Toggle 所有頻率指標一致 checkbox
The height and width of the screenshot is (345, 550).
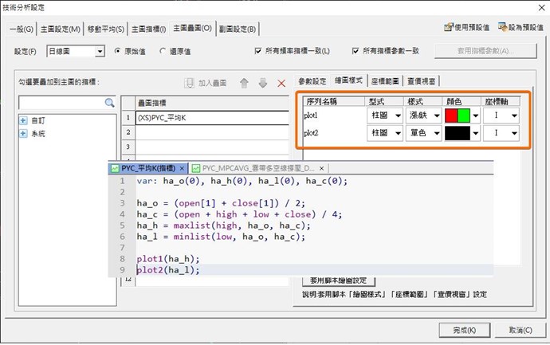[257, 51]
